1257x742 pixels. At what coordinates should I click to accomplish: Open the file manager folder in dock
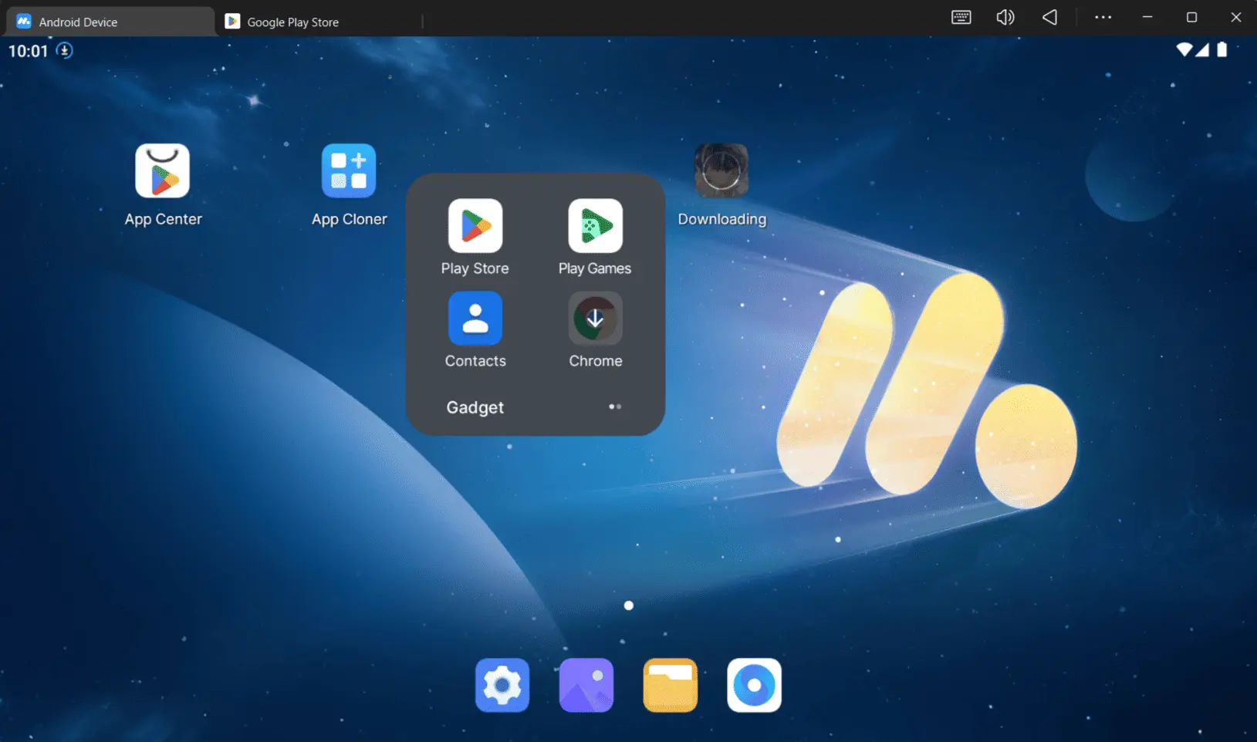671,685
